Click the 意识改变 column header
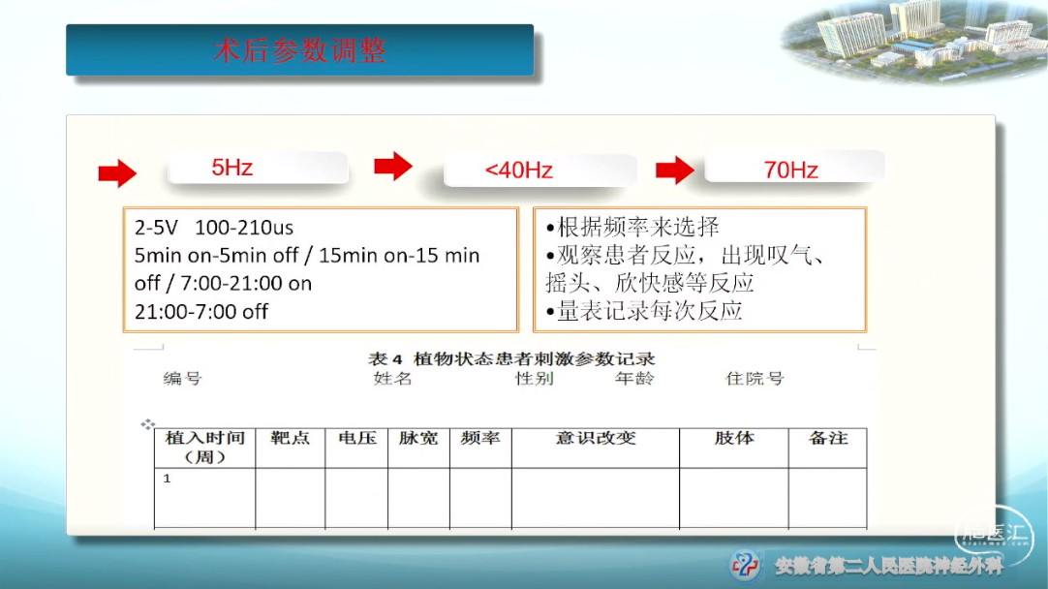Image resolution: width=1048 pixels, height=589 pixels. click(x=595, y=438)
